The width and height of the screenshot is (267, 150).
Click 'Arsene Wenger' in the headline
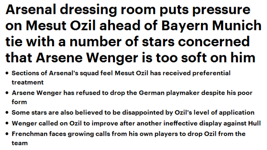[x=87, y=58]
